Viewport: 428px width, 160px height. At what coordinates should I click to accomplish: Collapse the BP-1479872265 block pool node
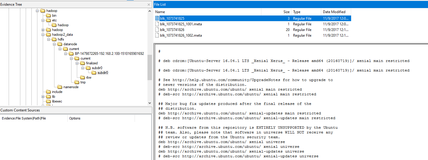66,54
